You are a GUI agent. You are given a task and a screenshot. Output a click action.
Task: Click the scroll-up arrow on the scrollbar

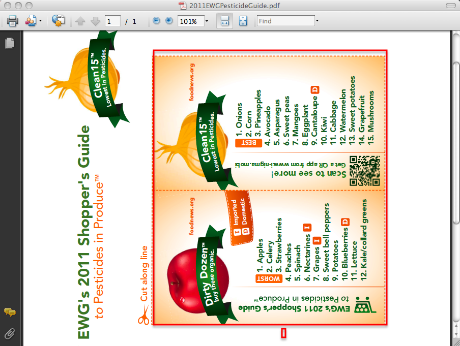coord(456,326)
